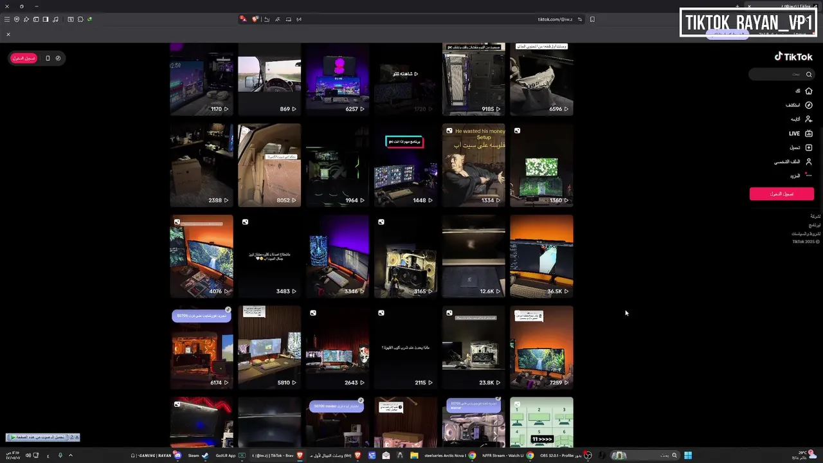Open the video with 3346 views

[x=338, y=257]
